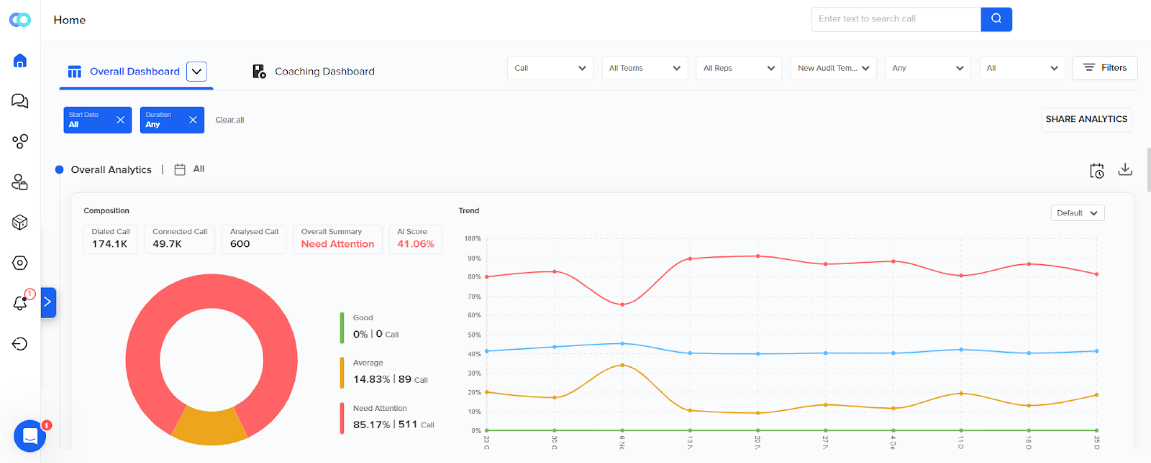Click the Connected Call 49.7K card
1151x463 pixels.
tap(179, 239)
